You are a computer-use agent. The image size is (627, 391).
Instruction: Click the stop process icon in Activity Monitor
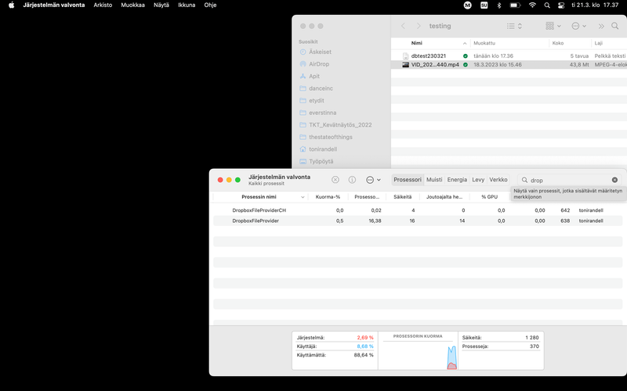[335, 180]
